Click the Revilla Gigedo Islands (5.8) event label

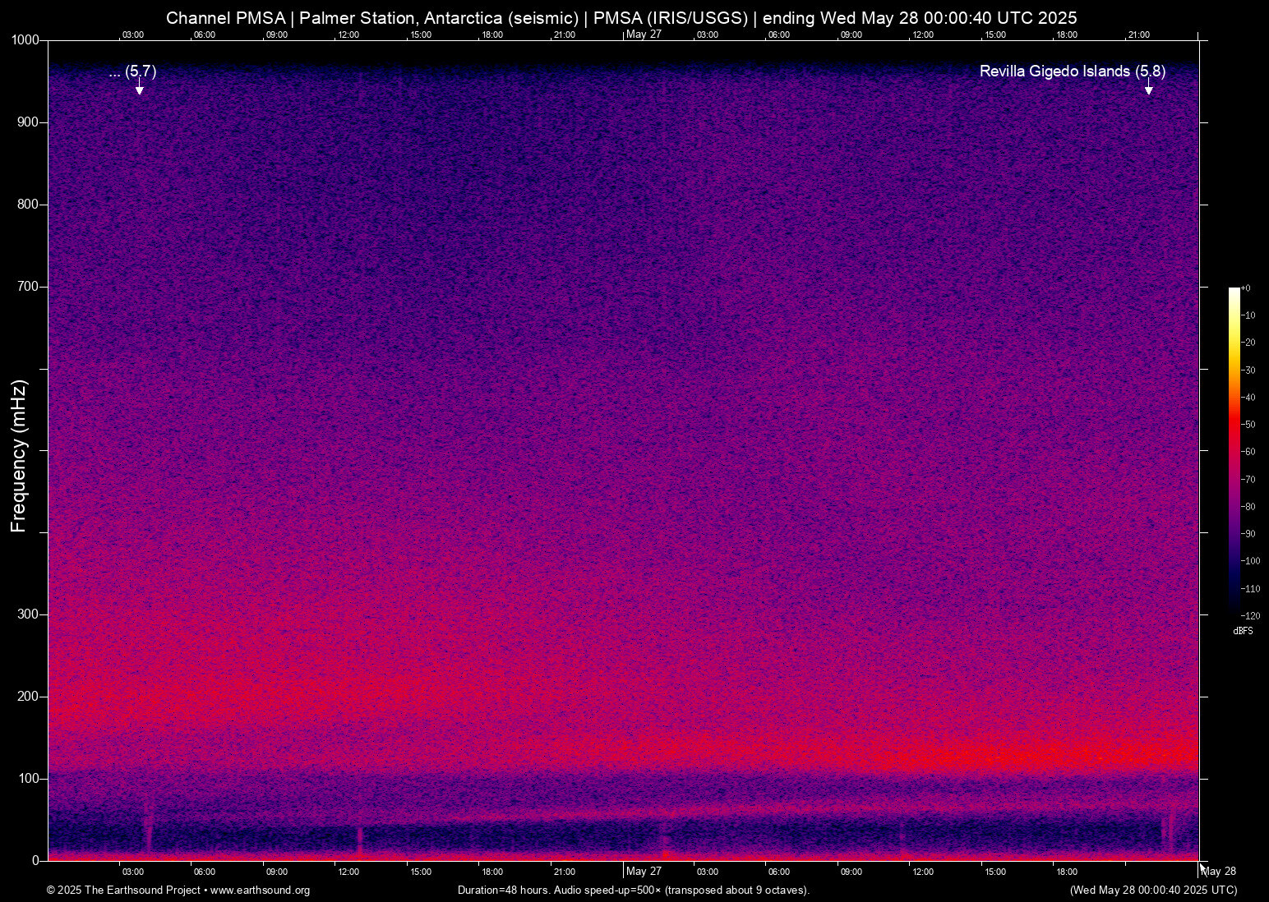pyautogui.click(x=1072, y=71)
